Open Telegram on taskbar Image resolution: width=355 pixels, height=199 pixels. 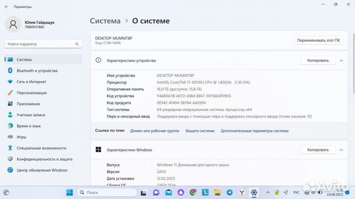click(230, 193)
